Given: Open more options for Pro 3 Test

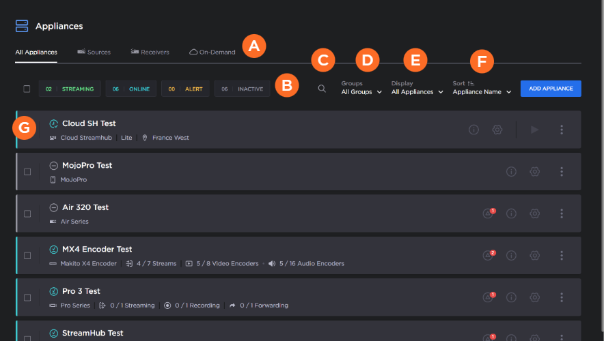Looking at the screenshot, I should (x=562, y=297).
